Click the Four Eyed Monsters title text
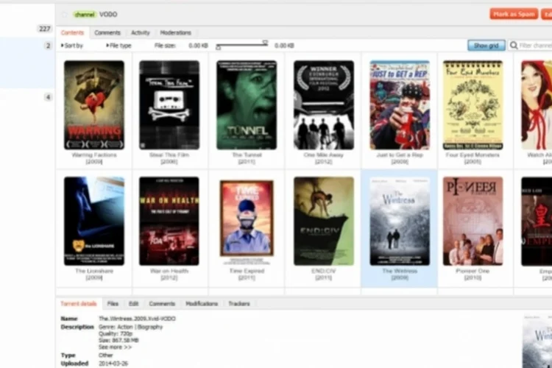The width and height of the screenshot is (552, 368). tap(473, 155)
